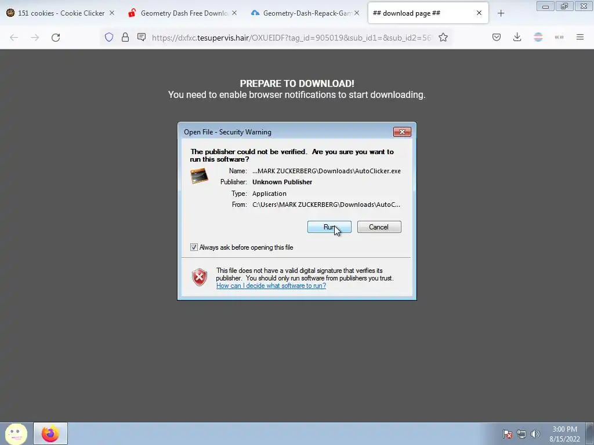Go back to the previous page

(14, 38)
